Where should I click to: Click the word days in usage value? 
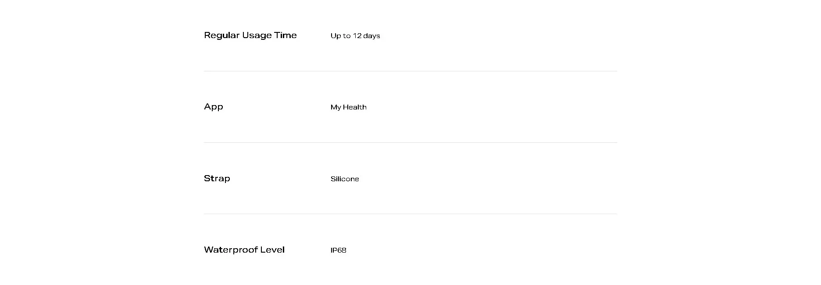(x=371, y=36)
